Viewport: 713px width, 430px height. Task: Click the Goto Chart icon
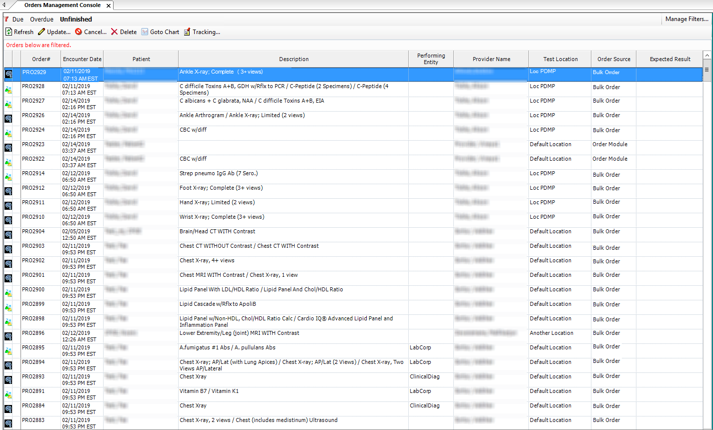point(145,32)
